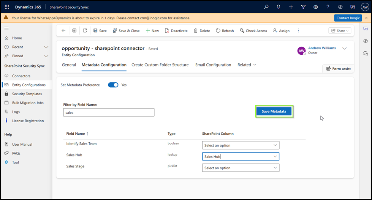Screen dimensions: 372x200
Task: Click the Contact Inogic button
Action: click(348, 18)
